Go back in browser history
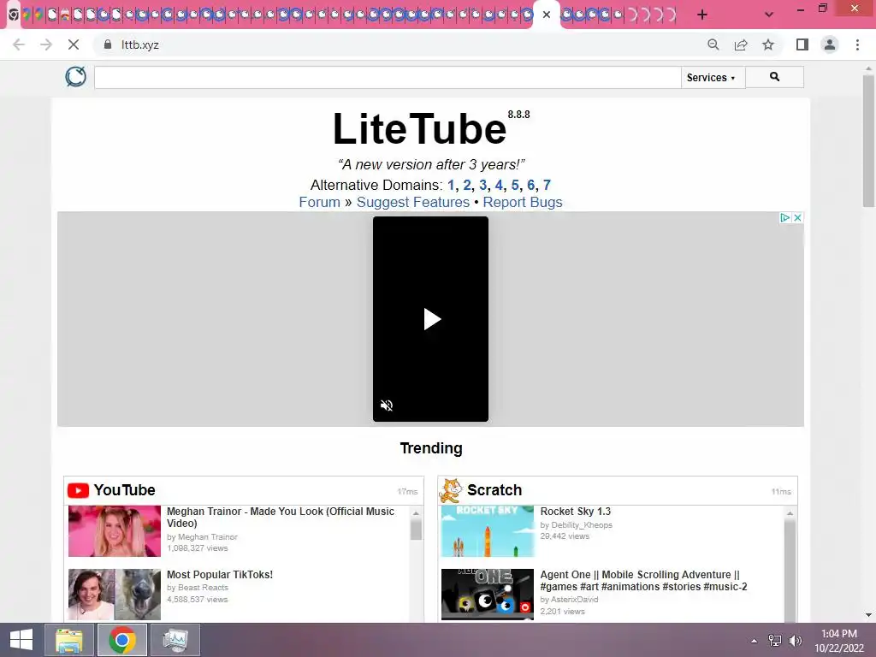Screen dimensions: 876x657 [x=19, y=44]
